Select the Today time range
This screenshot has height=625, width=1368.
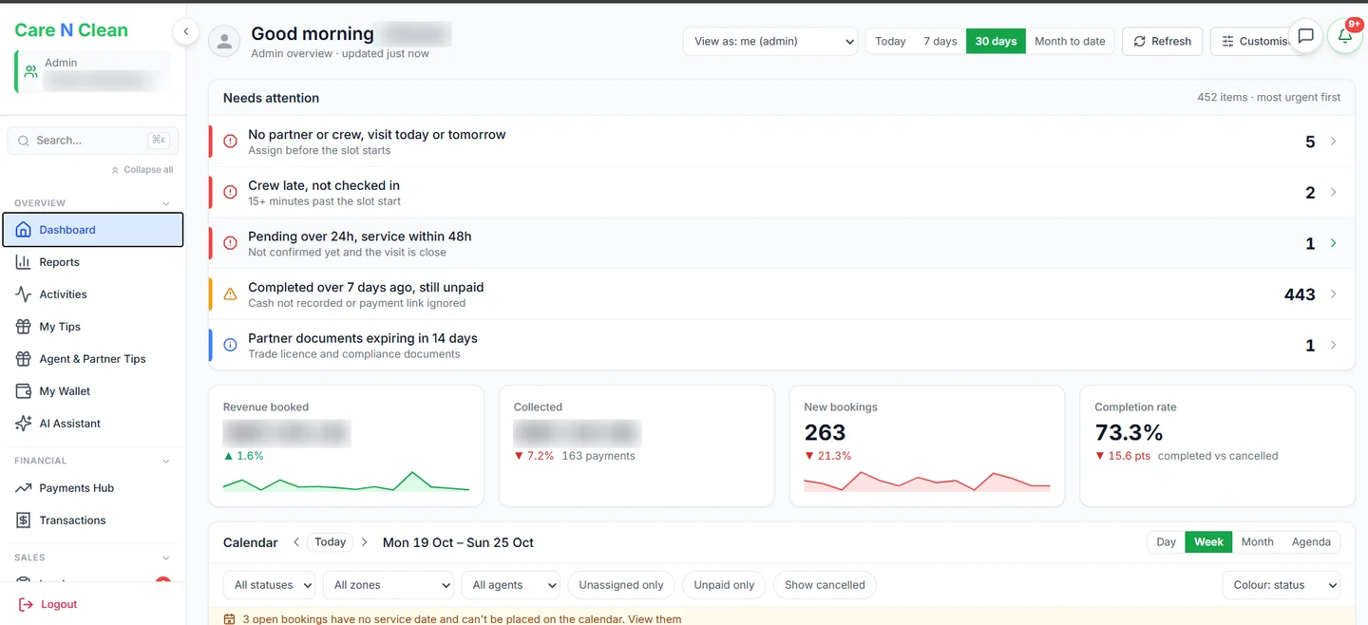(890, 41)
